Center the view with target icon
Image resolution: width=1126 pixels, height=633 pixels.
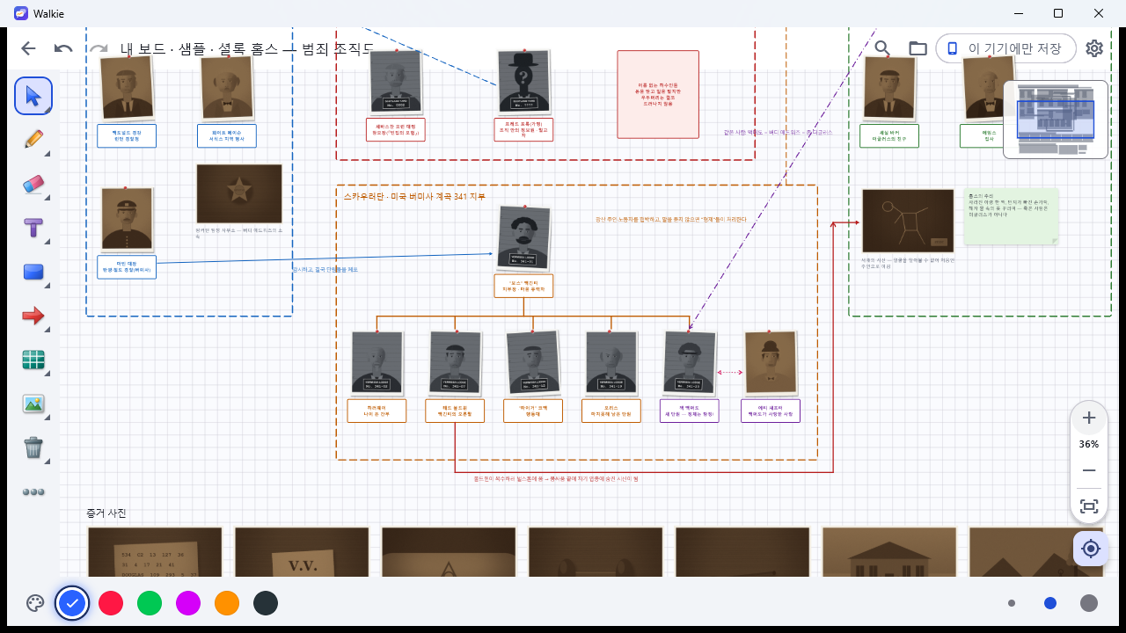pos(1091,549)
